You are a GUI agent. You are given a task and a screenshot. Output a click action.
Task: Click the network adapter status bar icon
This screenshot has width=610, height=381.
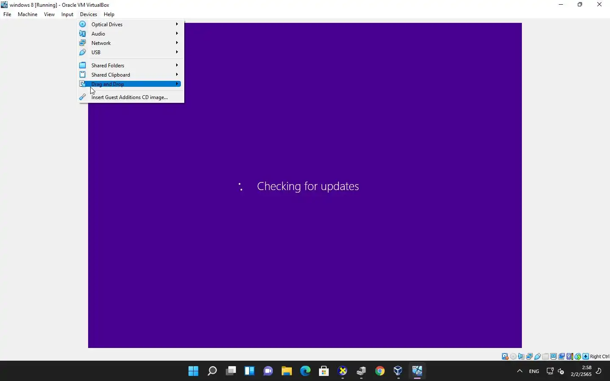pos(530,356)
